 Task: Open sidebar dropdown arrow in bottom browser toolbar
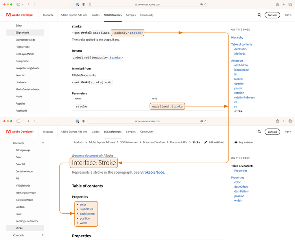pyautogui.click(x=23, y=121)
